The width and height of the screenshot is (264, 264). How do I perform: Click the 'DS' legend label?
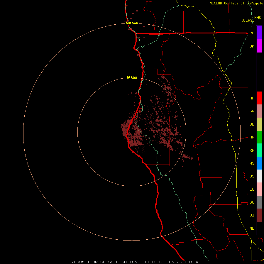pos(252,176)
